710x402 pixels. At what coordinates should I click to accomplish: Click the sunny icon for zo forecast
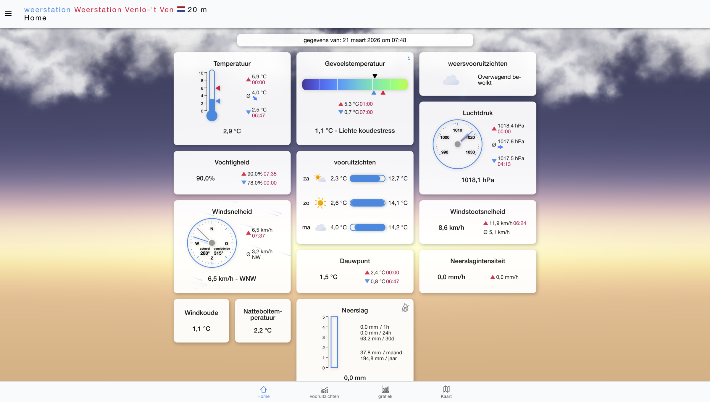point(320,203)
